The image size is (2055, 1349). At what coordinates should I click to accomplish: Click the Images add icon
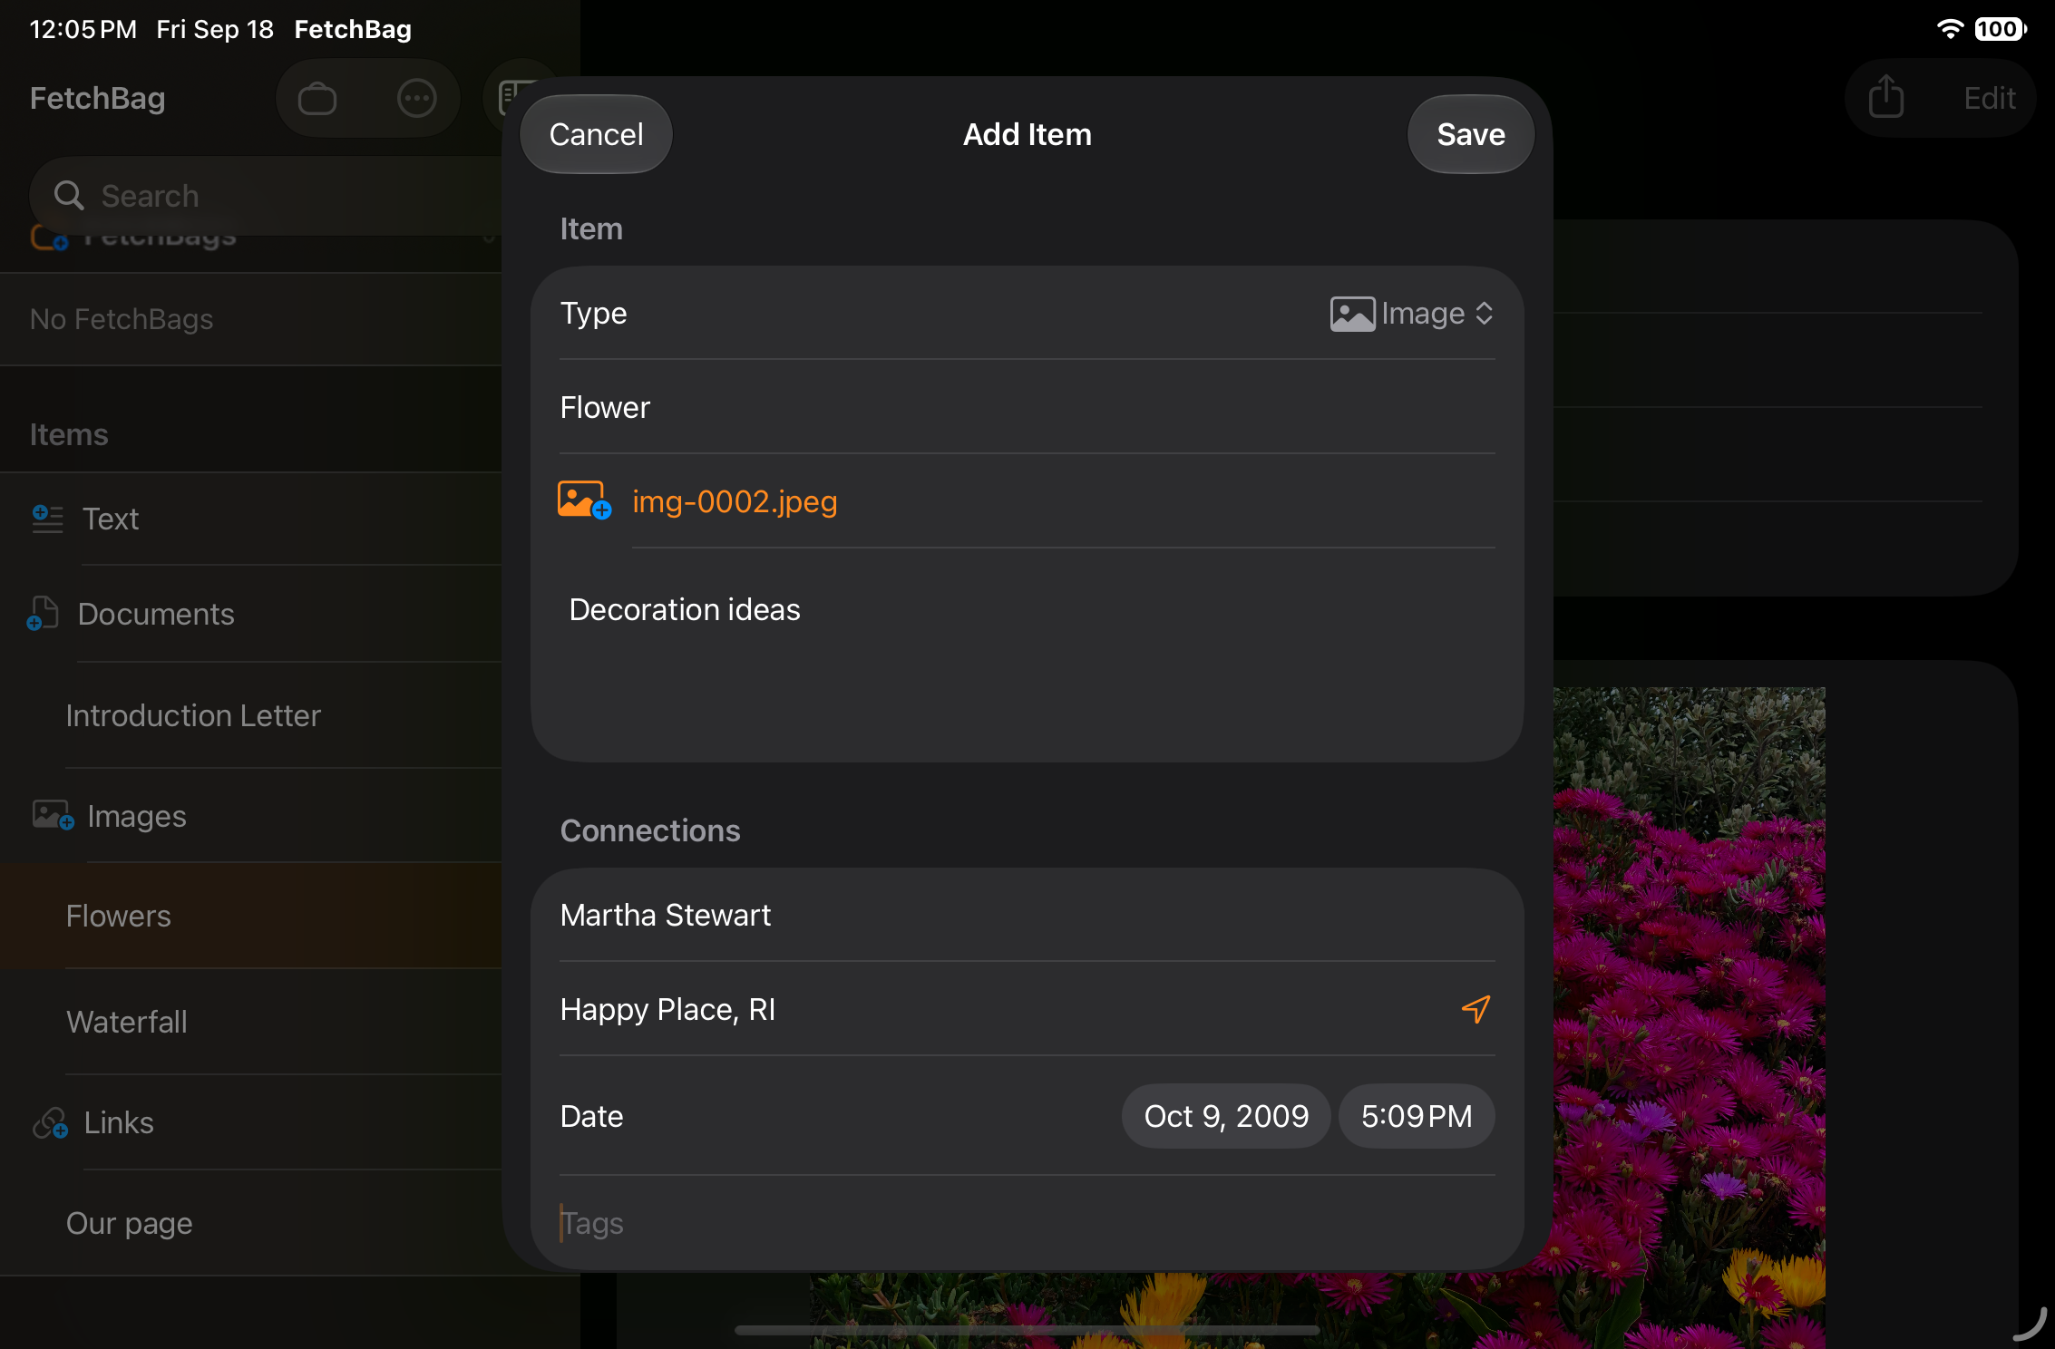[53, 815]
